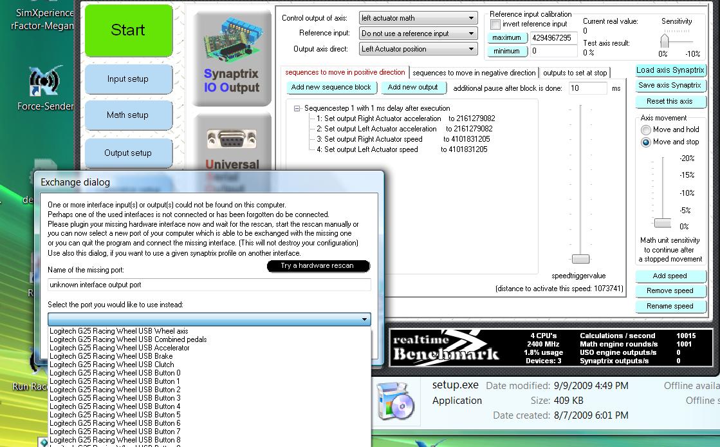Open the Force-Sender desktop icon

pos(45,88)
